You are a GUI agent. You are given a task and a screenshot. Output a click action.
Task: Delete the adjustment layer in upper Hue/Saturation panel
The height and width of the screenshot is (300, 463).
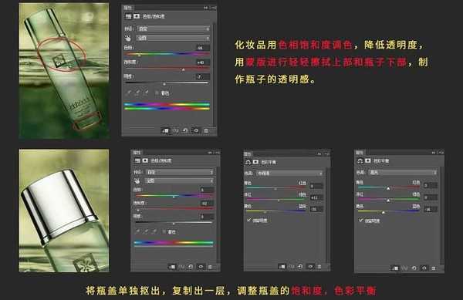(206, 130)
